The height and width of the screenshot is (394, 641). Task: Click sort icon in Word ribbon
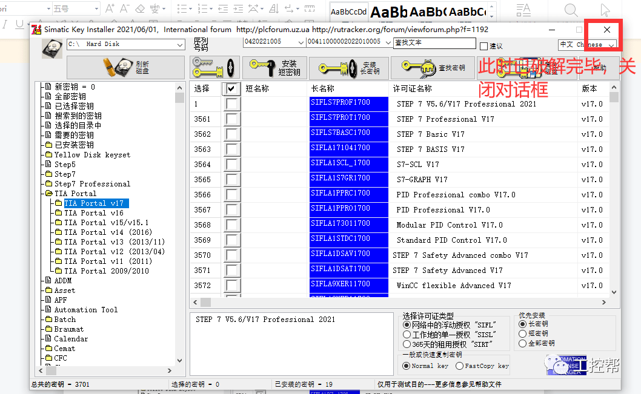tap(274, 8)
